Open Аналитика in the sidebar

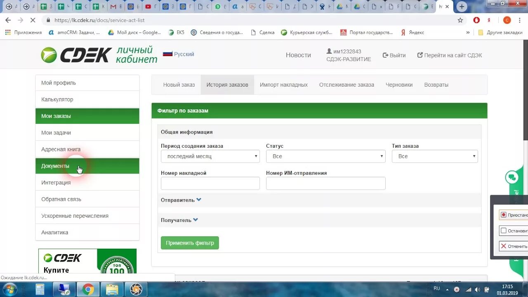87,232
